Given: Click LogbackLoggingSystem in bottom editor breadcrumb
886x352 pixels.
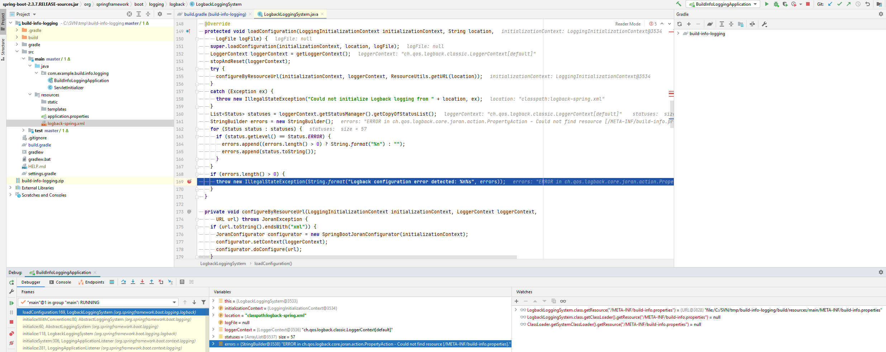Looking at the screenshot, I should (x=223, y=264).
